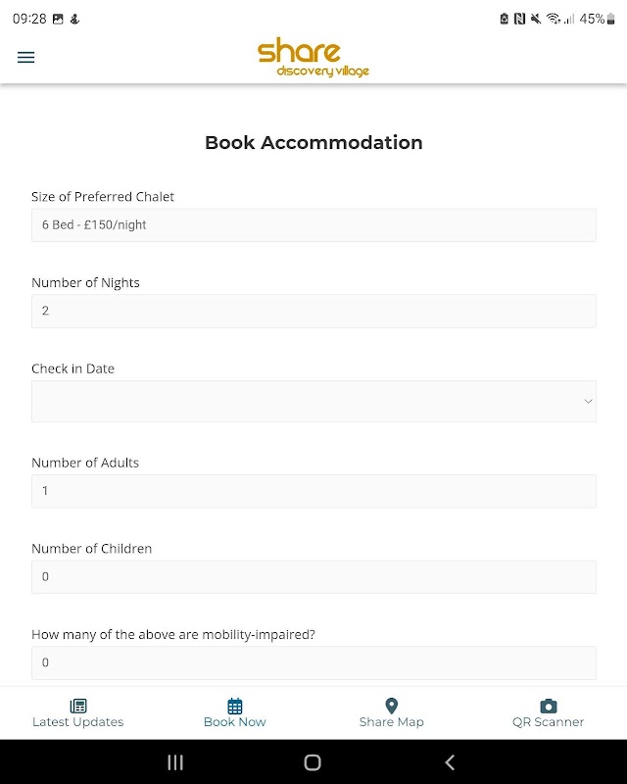Tap the Share Discovery Village logo

313,57
